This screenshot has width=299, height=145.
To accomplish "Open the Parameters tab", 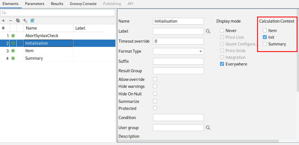I will point(34,4).
